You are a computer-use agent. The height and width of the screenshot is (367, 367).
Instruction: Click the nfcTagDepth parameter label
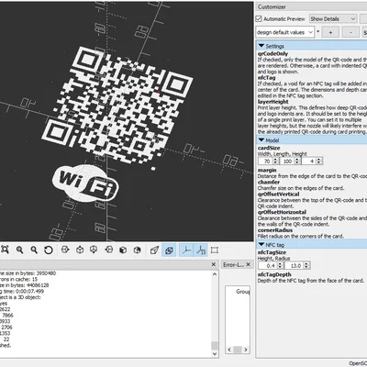274,274
